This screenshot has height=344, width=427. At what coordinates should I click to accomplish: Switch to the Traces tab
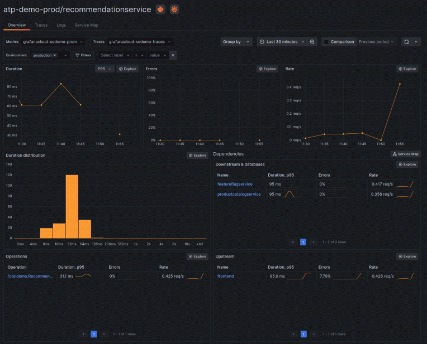[x=41, y=25]
